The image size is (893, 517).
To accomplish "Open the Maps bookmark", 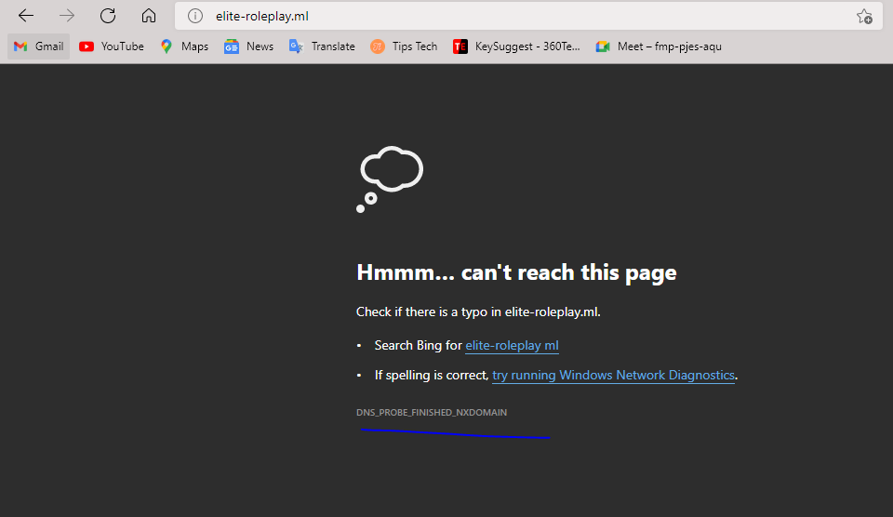I will click(x=184, y=46).
